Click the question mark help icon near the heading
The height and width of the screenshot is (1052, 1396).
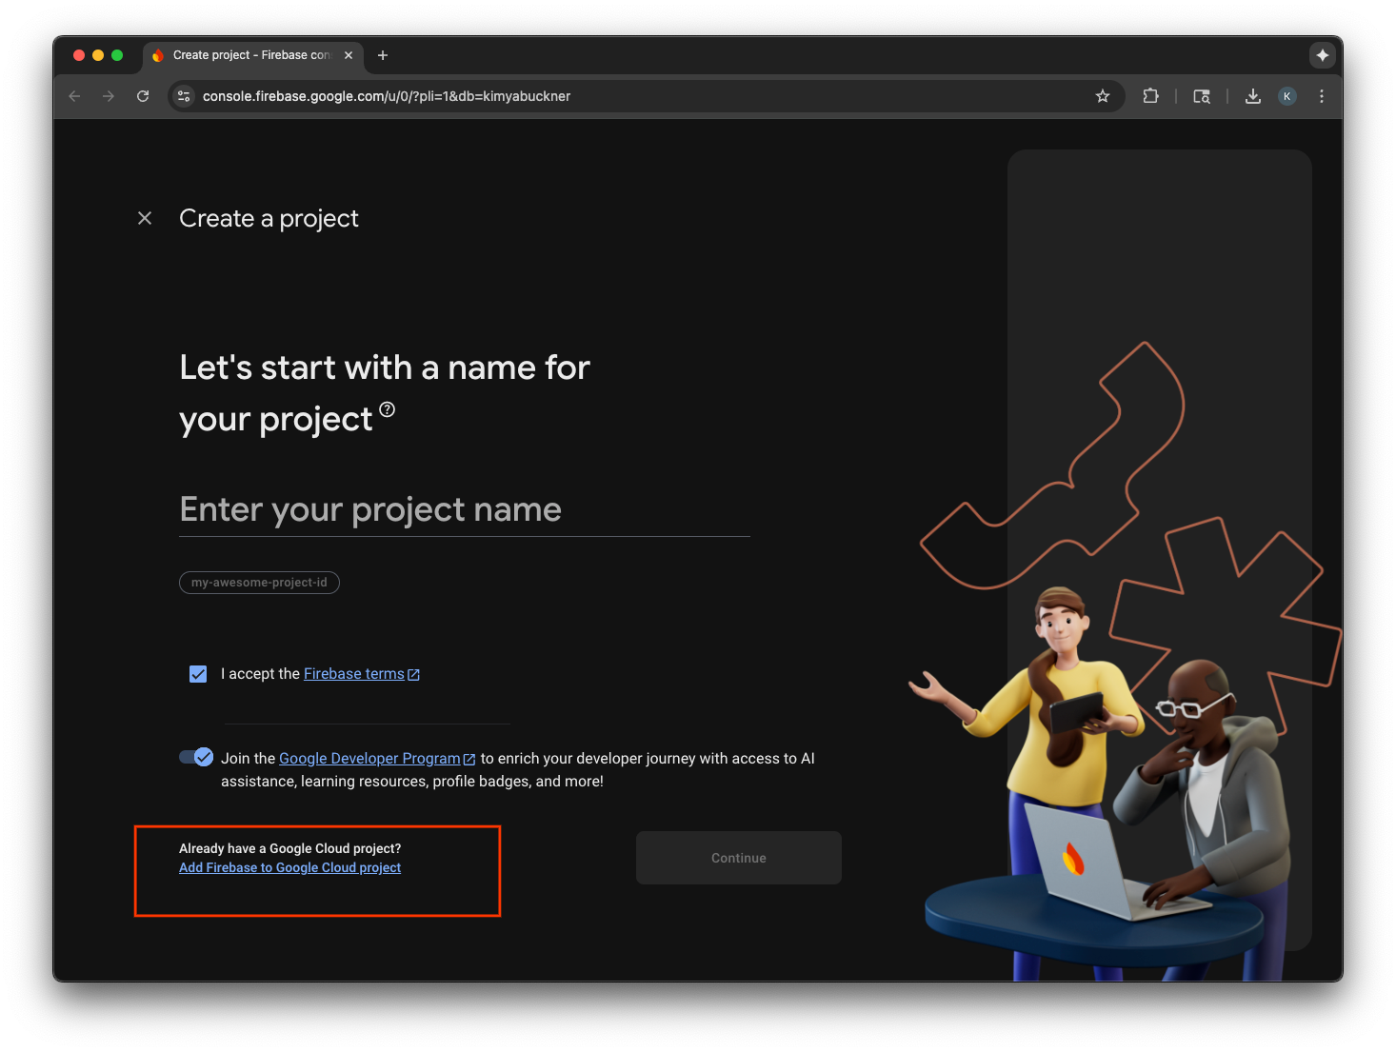[387, 408]
